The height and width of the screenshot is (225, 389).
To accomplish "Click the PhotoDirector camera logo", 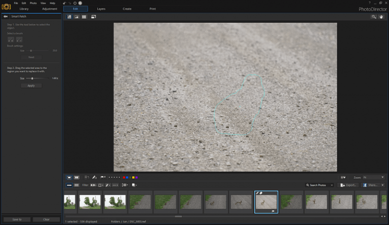I will 6,7.
